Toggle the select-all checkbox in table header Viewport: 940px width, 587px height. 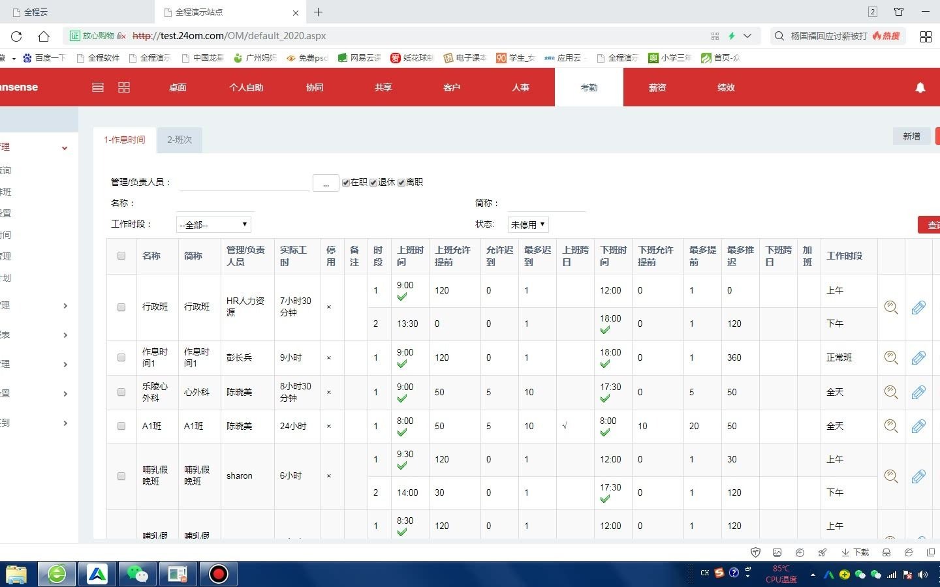pyautogui.click(x=121, y=256)
